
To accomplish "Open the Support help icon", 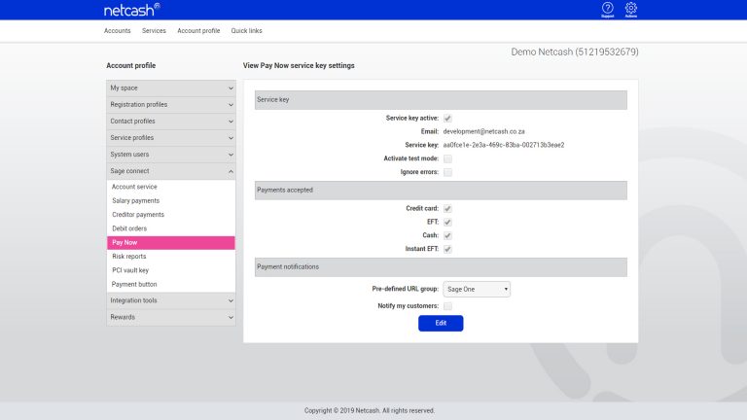I will (607, 10).
